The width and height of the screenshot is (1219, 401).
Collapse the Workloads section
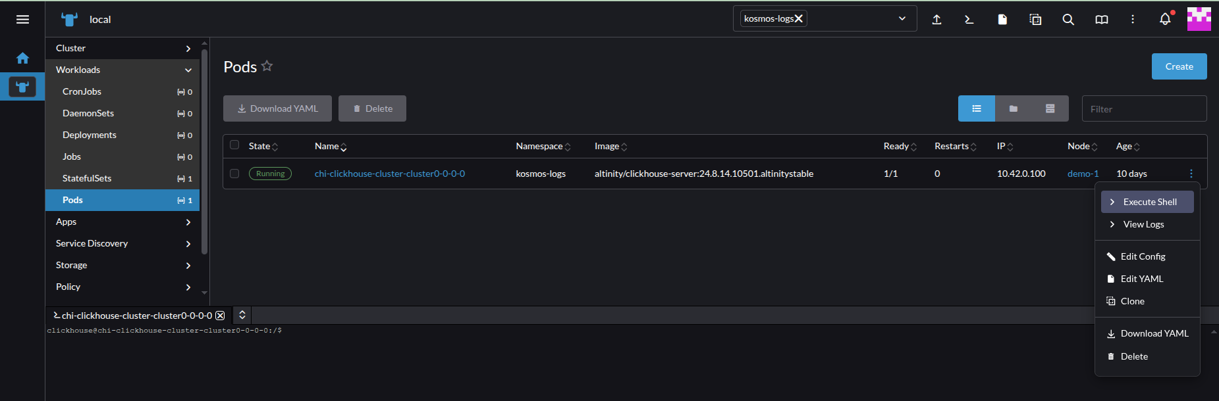[x=188, y=70]
